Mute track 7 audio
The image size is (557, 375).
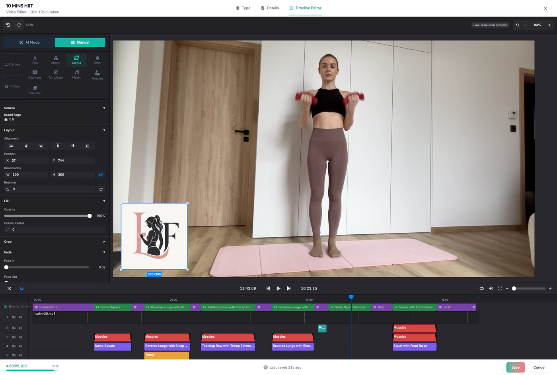(x=20, y=317)
